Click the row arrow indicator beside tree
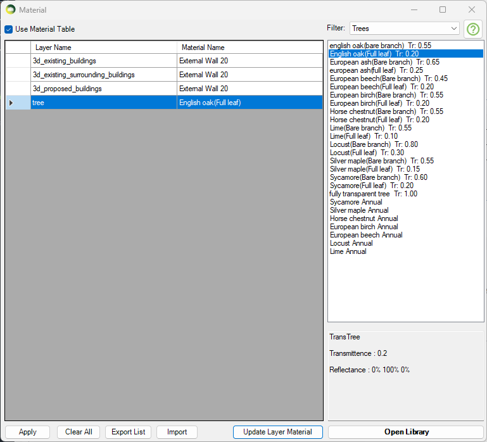 [x=11, y=103]
